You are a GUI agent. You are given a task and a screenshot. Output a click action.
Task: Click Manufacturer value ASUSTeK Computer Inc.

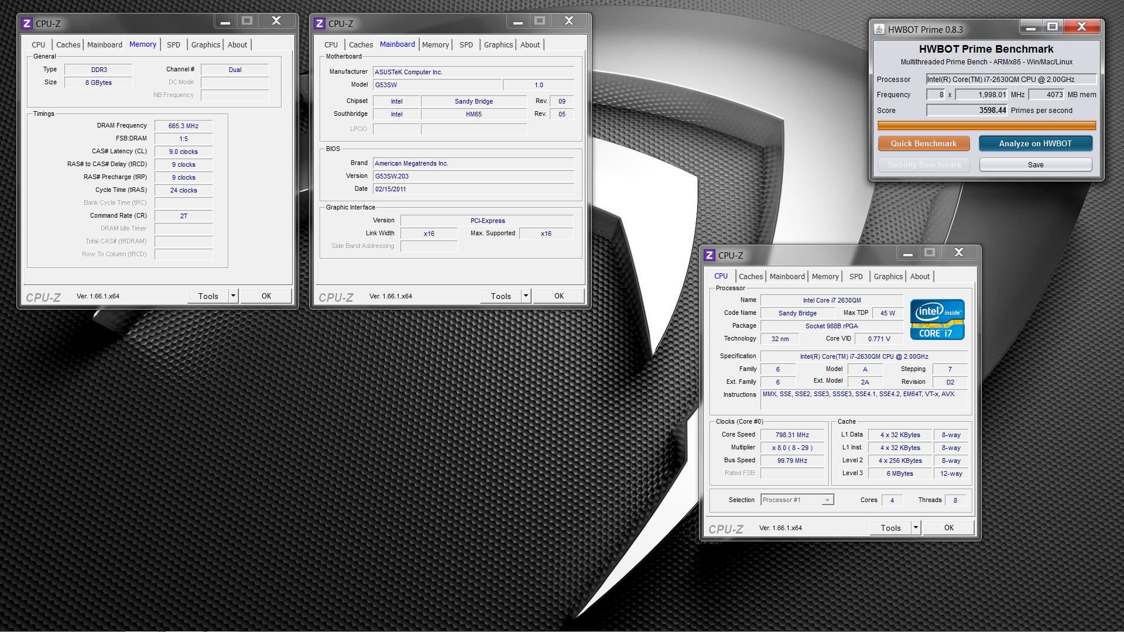(x=474, y=72)
